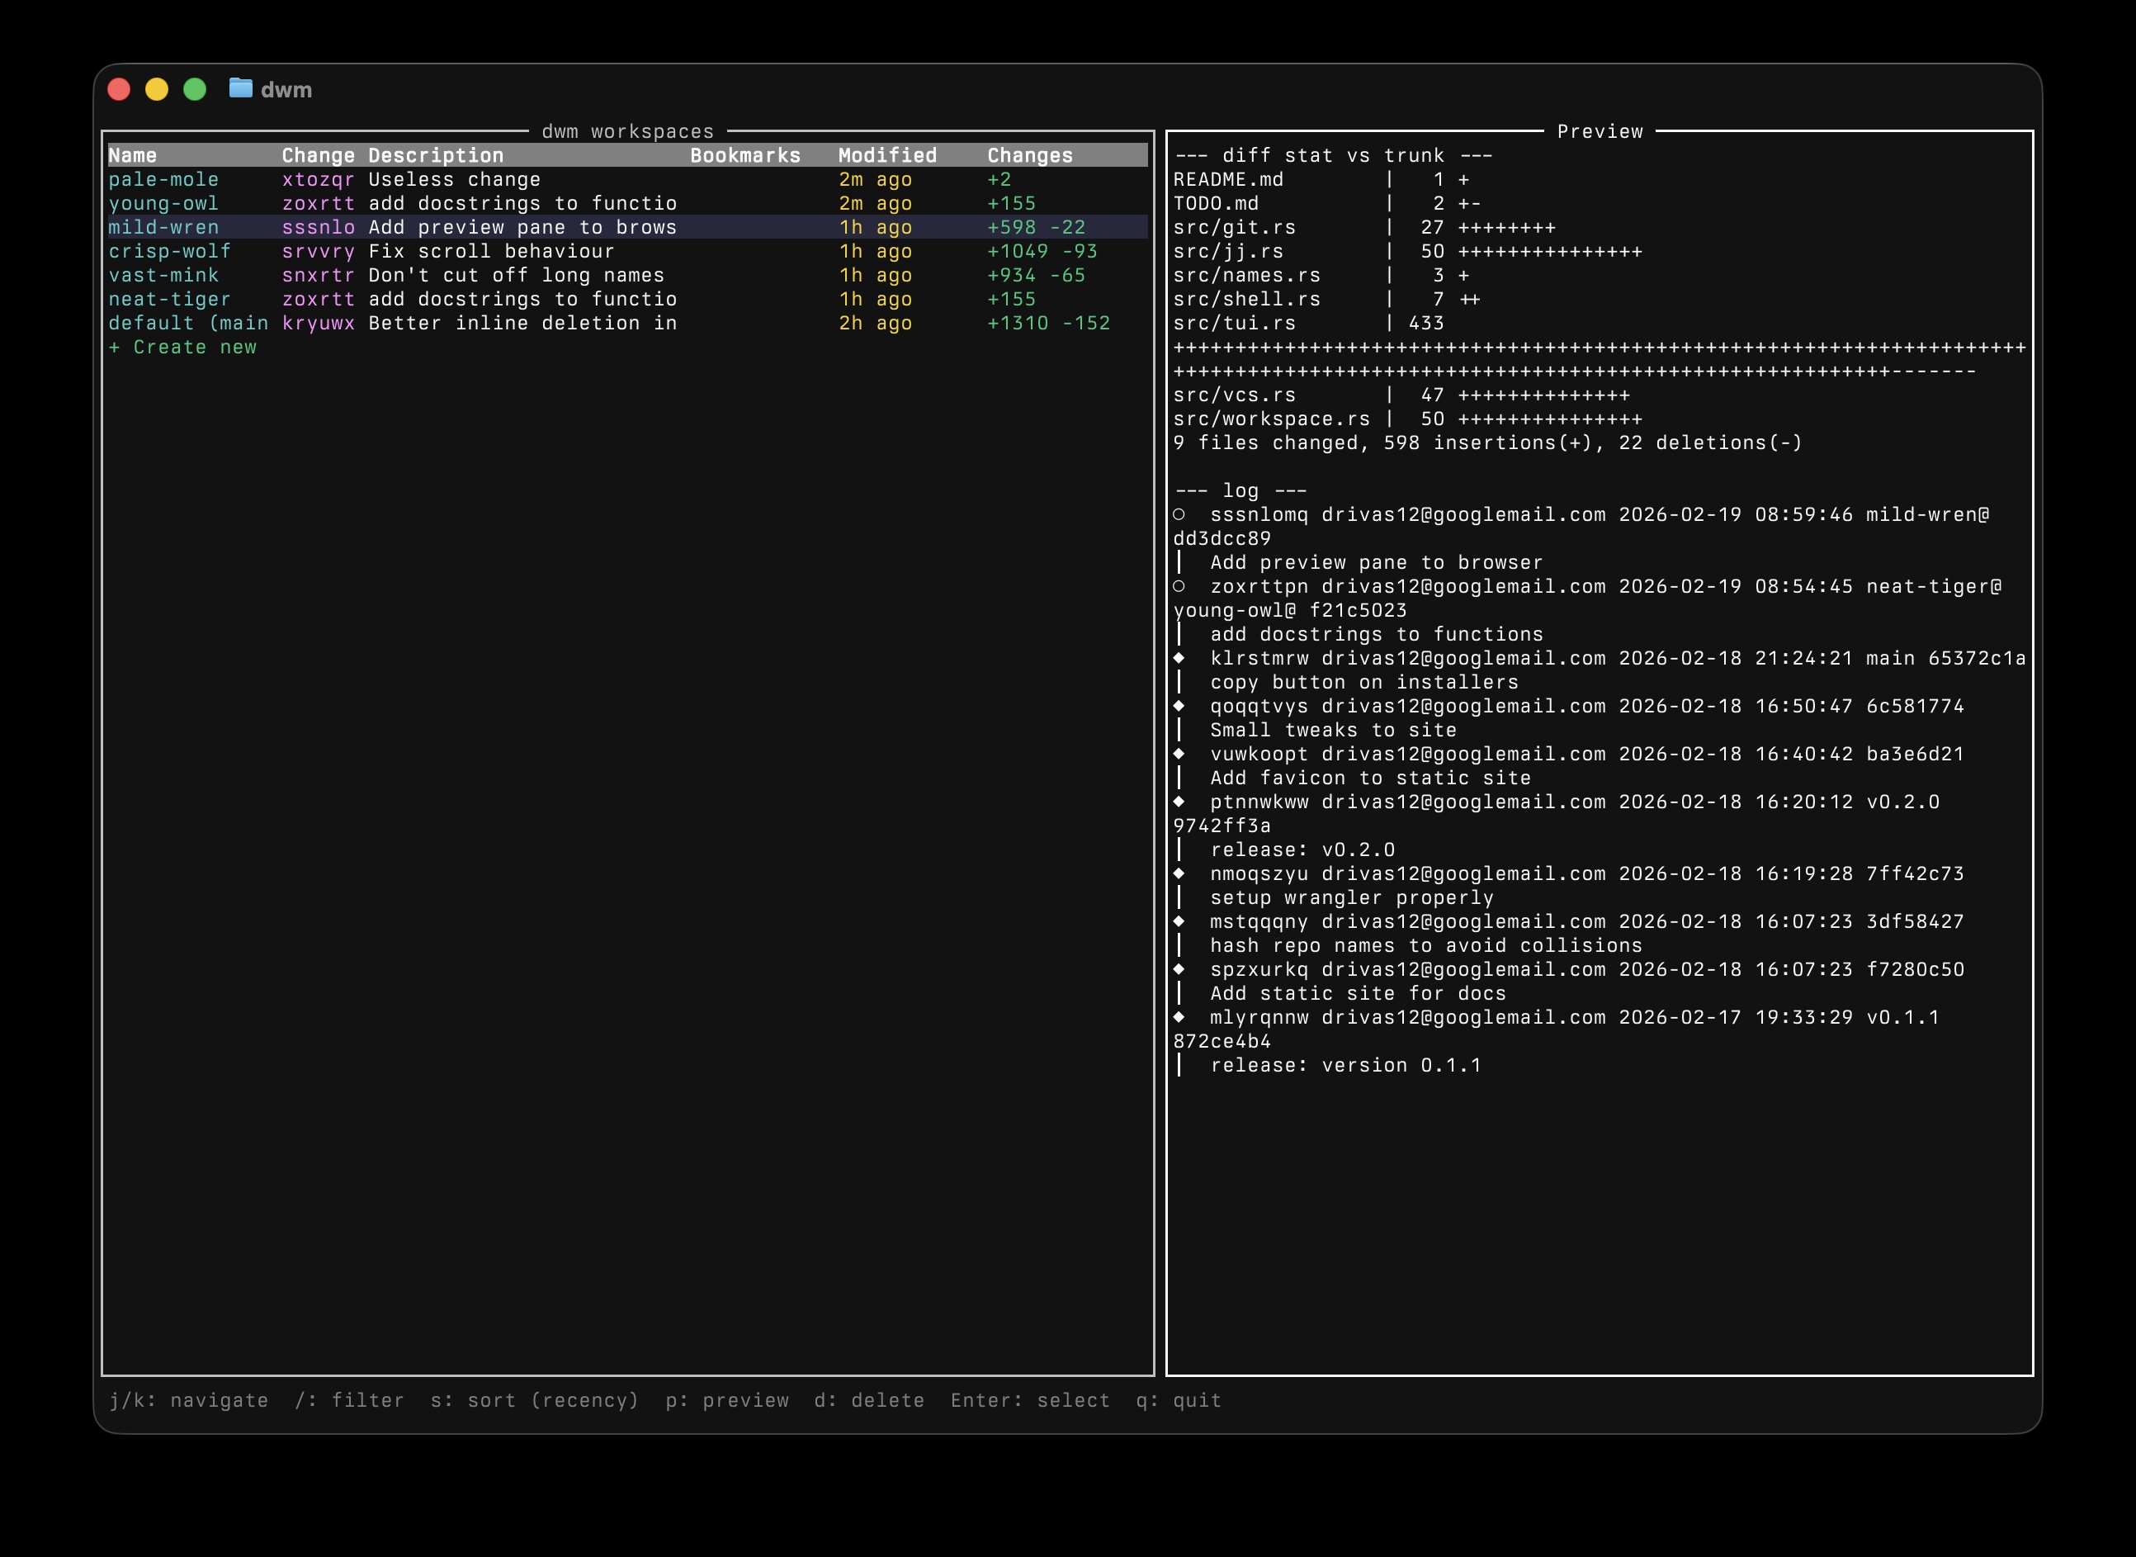The height and width of the screenshot is (1557, 2136).
Task: Click log entry klrstmrw main line
Action: (1599, 658)
